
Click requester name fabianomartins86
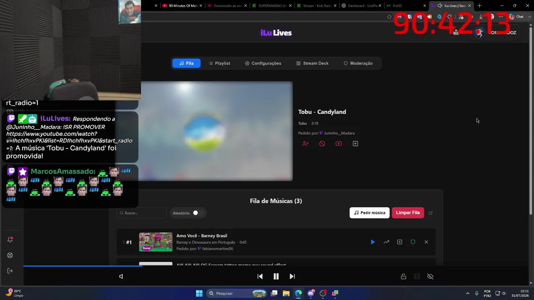tap(217, 249)
